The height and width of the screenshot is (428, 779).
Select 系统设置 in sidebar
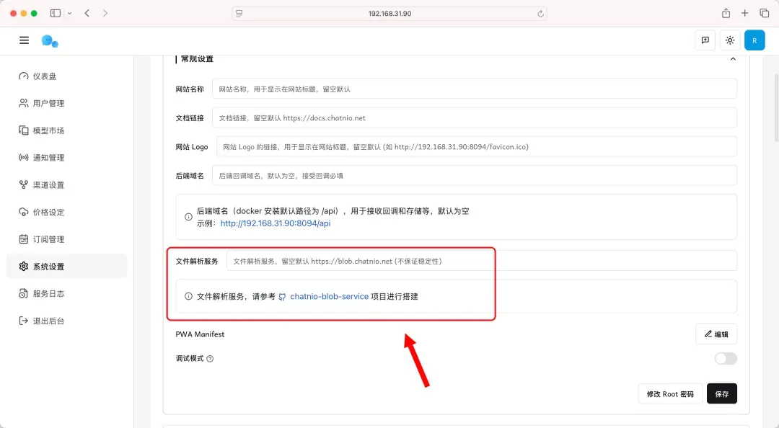pos(66,266)
